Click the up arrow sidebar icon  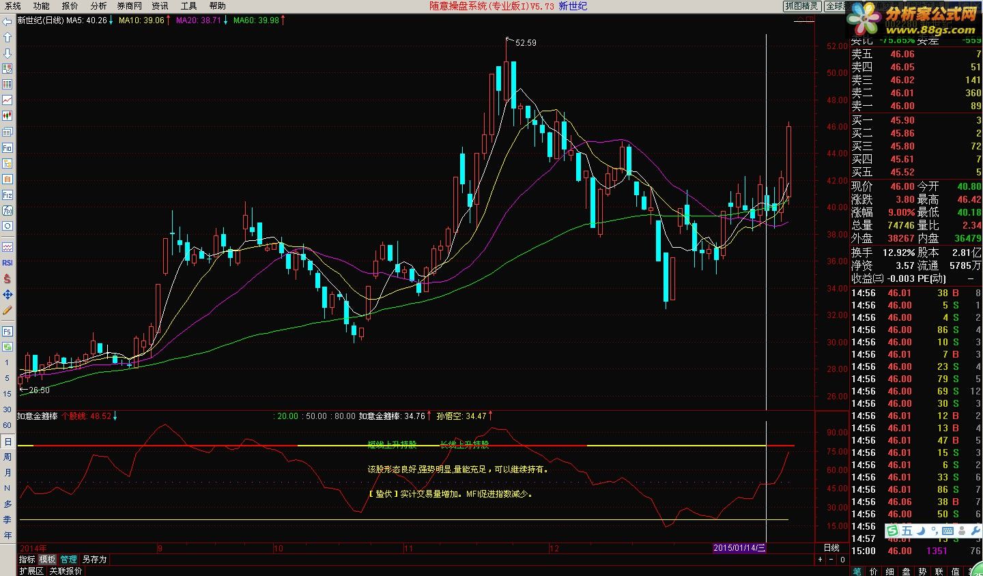(x=8, y=38)
